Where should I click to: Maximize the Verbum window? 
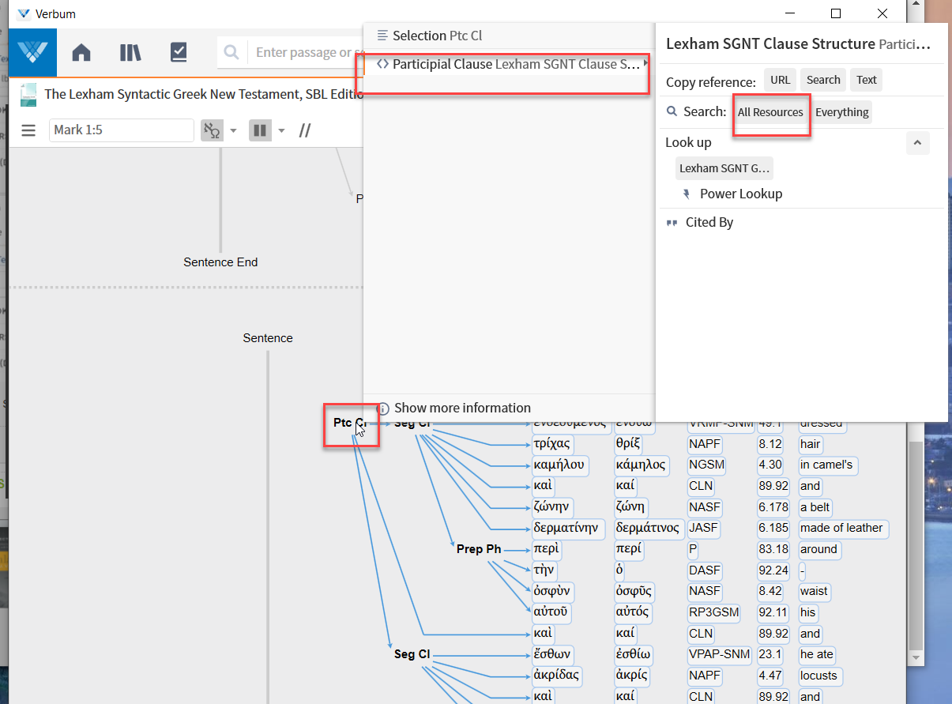point(836,13)
